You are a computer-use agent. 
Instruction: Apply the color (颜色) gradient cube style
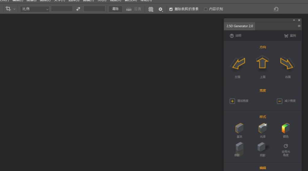285,128
